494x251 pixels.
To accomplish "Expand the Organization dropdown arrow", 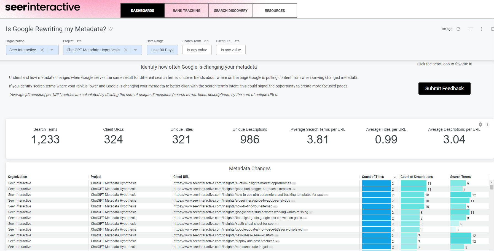I will click(x=52, y=50).
